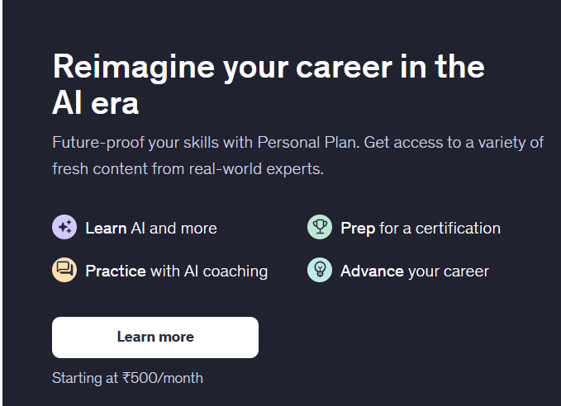Click bold "Learn" in the AI feature line
The image size is (561, 406).
coord(106,228)
